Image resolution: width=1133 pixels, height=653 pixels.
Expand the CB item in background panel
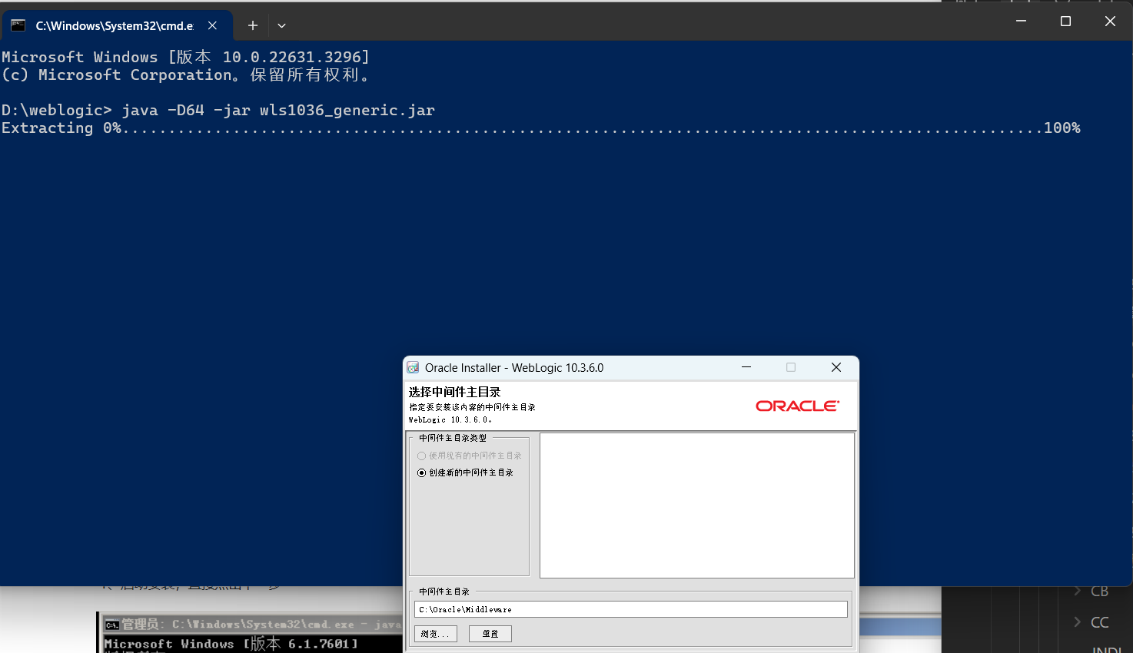pyautogui.click(x=1078, y=591)
